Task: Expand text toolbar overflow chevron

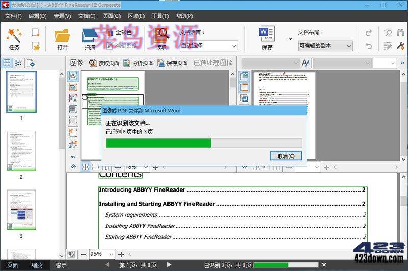Action: 402,63
